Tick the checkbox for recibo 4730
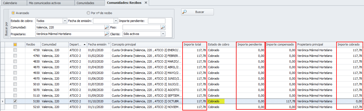Viewport: 364px width, 111px height. 15,50
